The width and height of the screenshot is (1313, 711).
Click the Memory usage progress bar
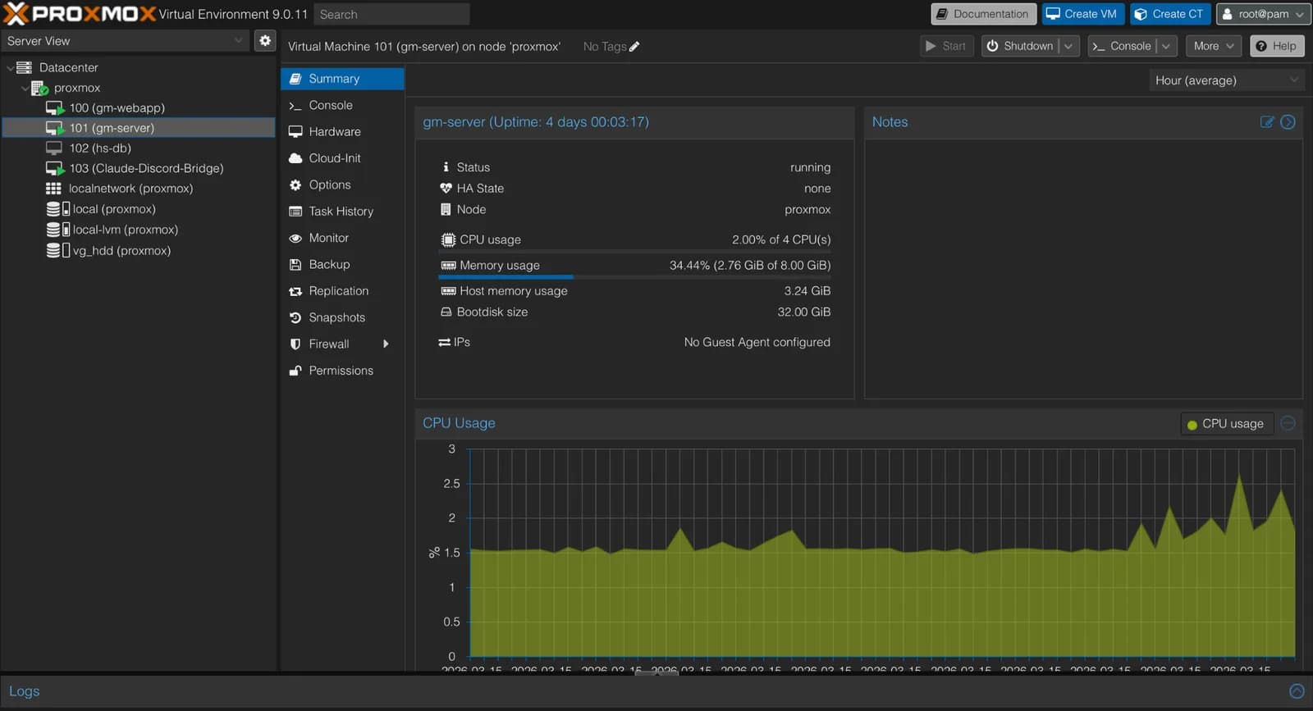tap(635, 277)
